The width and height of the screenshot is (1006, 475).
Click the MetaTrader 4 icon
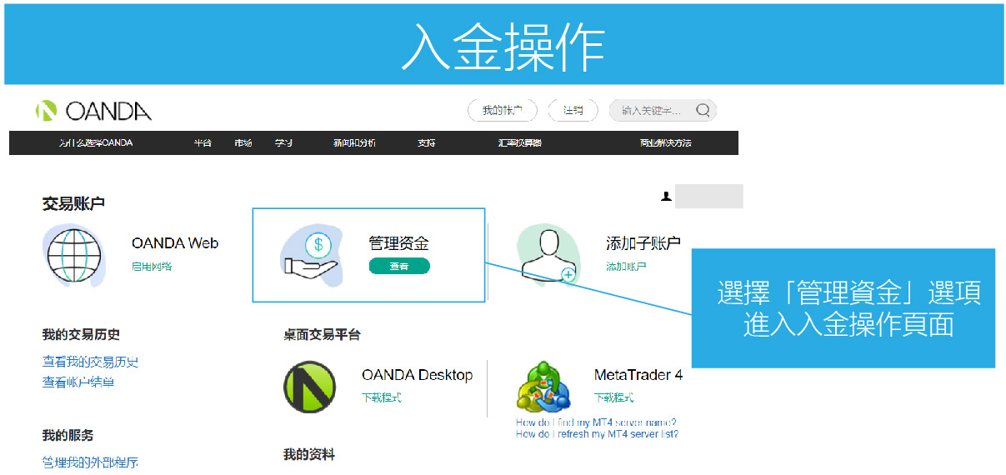543,387
